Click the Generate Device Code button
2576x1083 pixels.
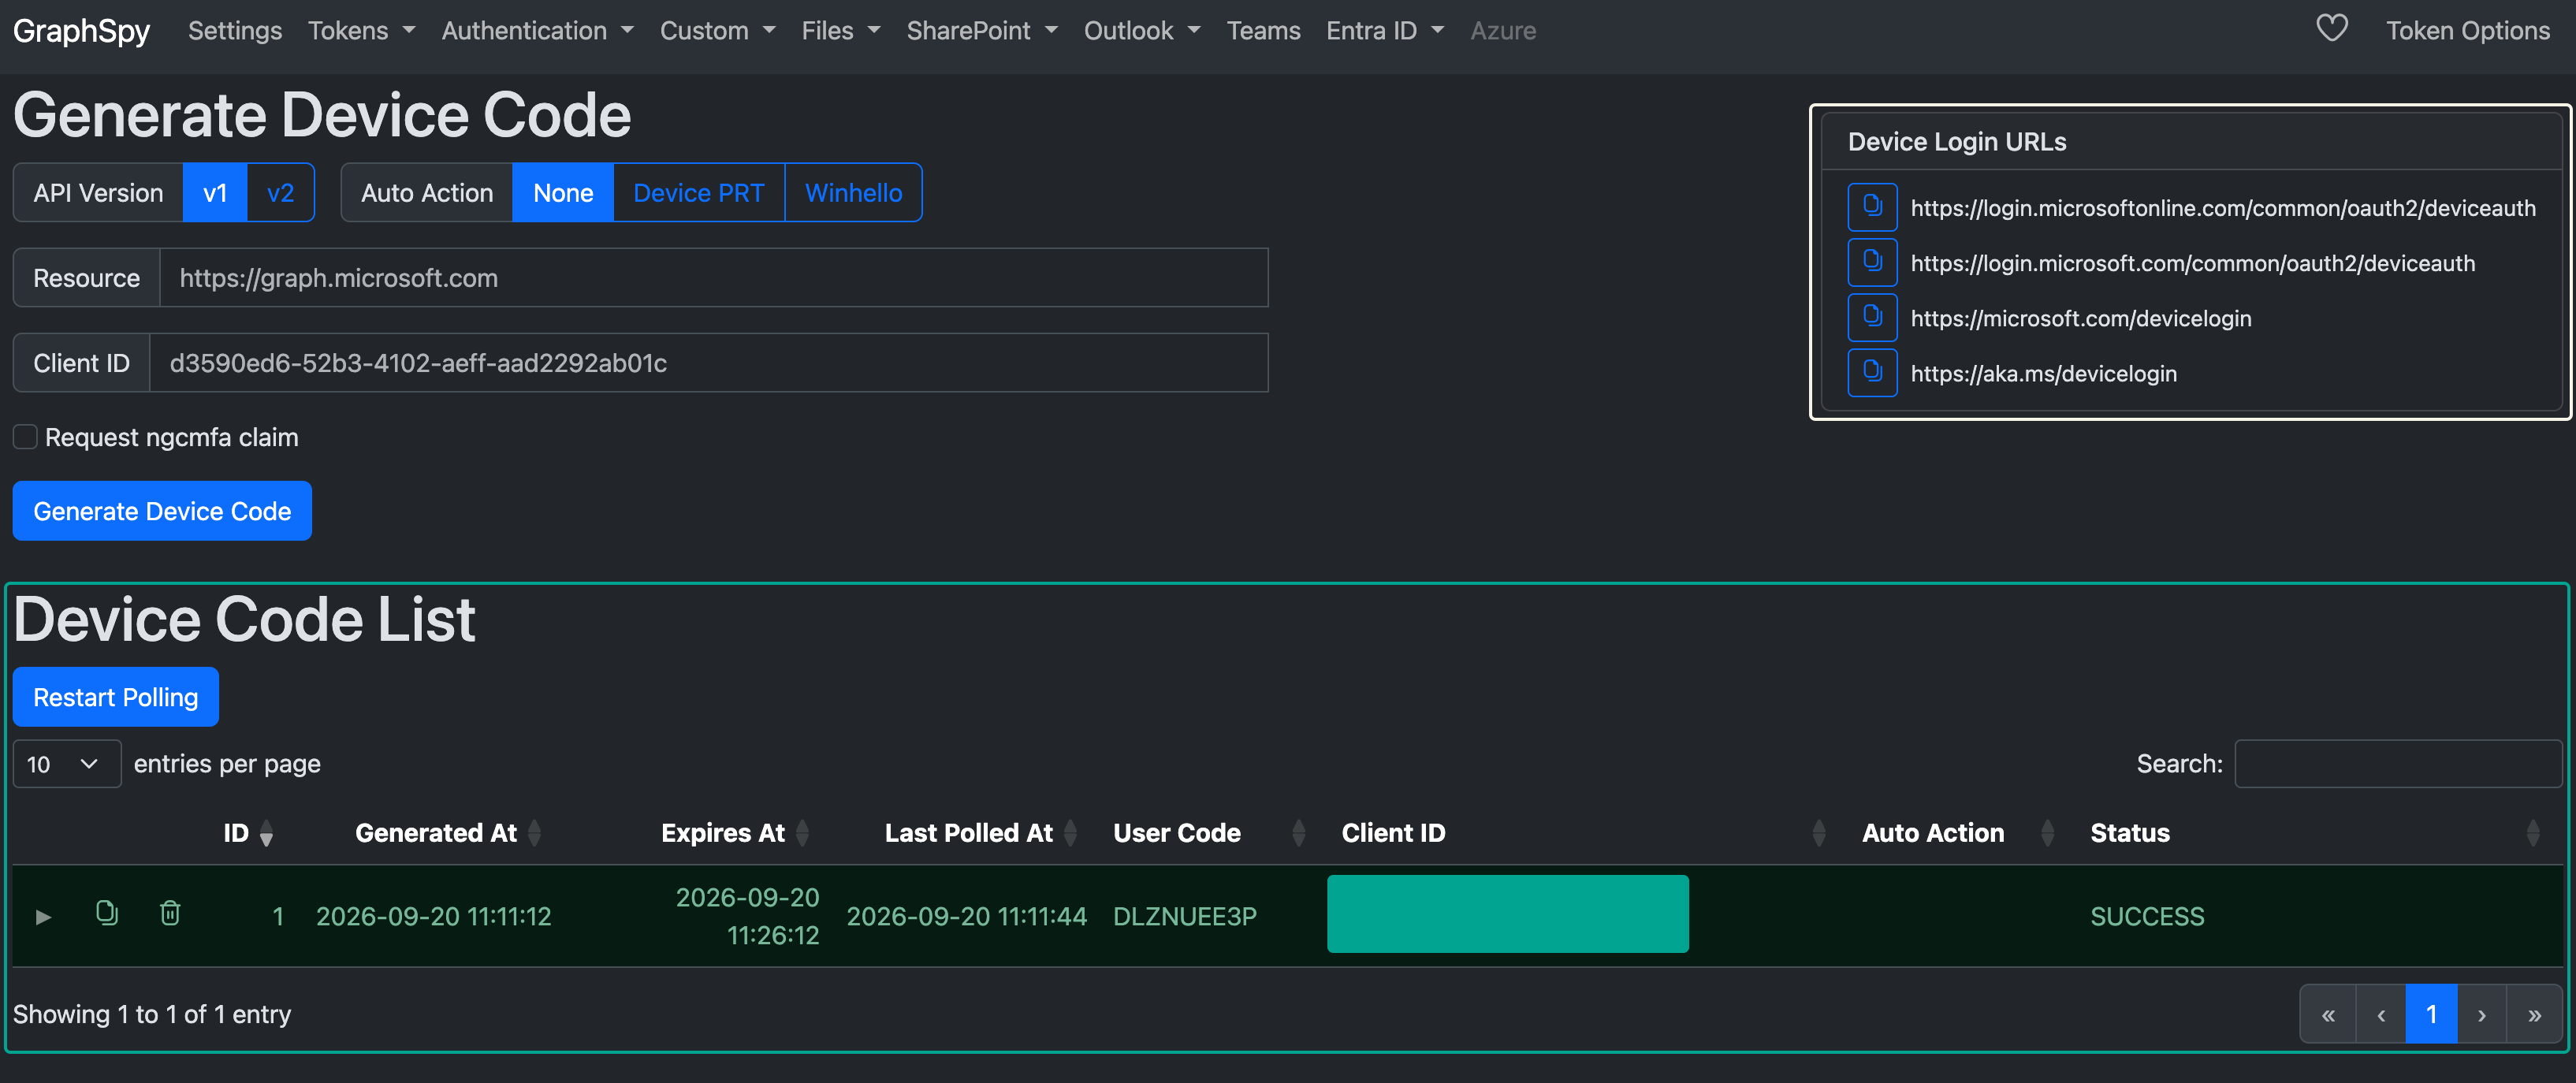coord(162,510)
